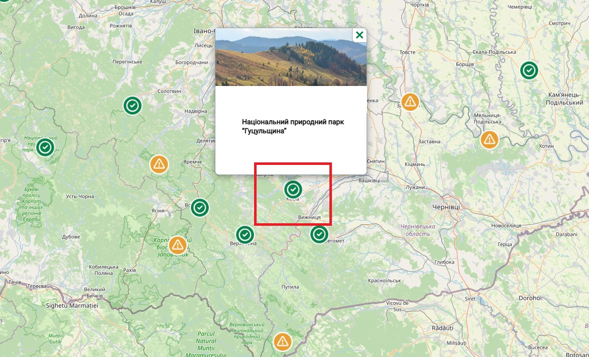Screen dimensions: 589x357
Task: Open the green check marker at Верховина
Action: (245, 234)
